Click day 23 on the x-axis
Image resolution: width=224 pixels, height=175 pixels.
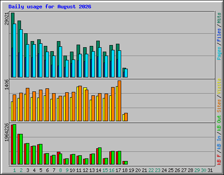pyautogui.click(x=157, y=170)
